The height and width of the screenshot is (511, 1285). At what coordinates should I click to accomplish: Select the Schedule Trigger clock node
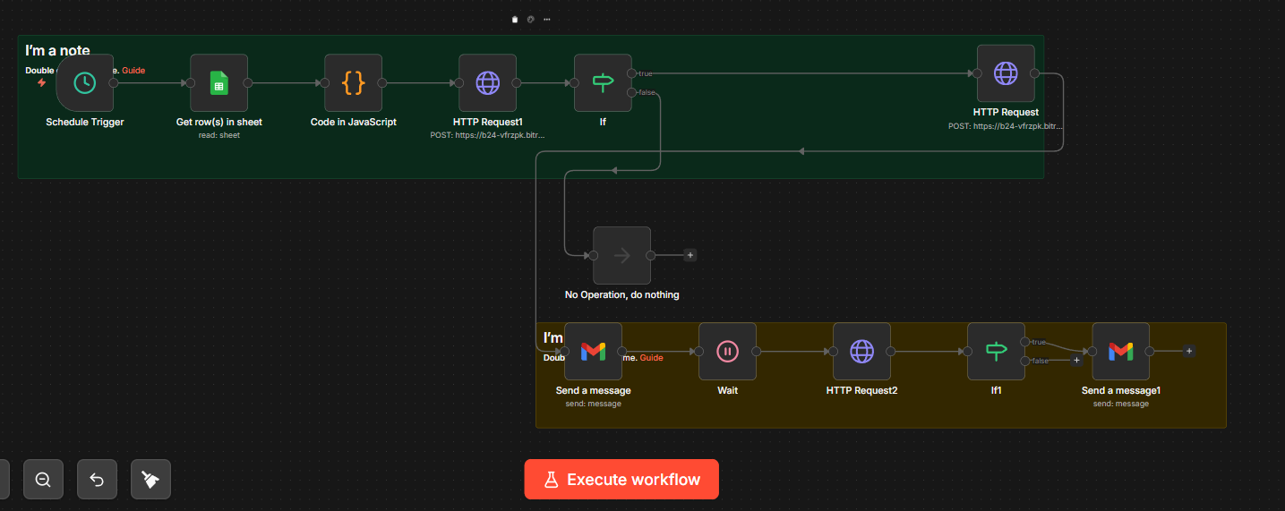[85, 83]
